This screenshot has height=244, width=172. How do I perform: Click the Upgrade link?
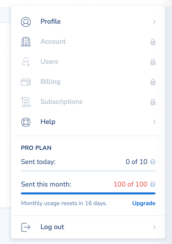coord(144,203)
